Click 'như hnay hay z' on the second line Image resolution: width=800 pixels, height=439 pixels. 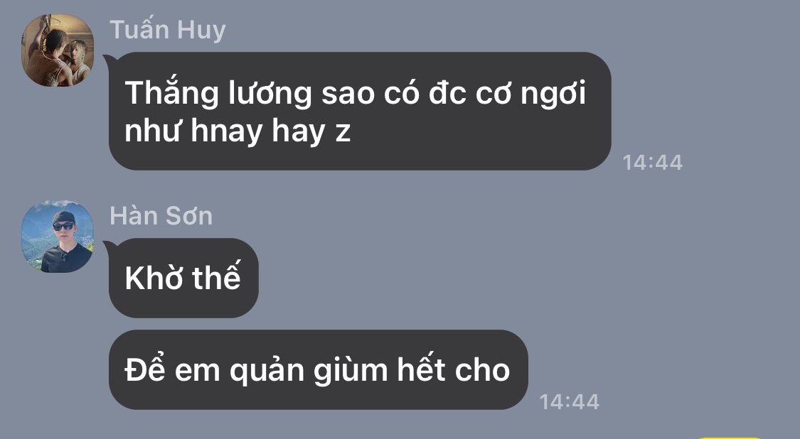click(x=238, y=132)
